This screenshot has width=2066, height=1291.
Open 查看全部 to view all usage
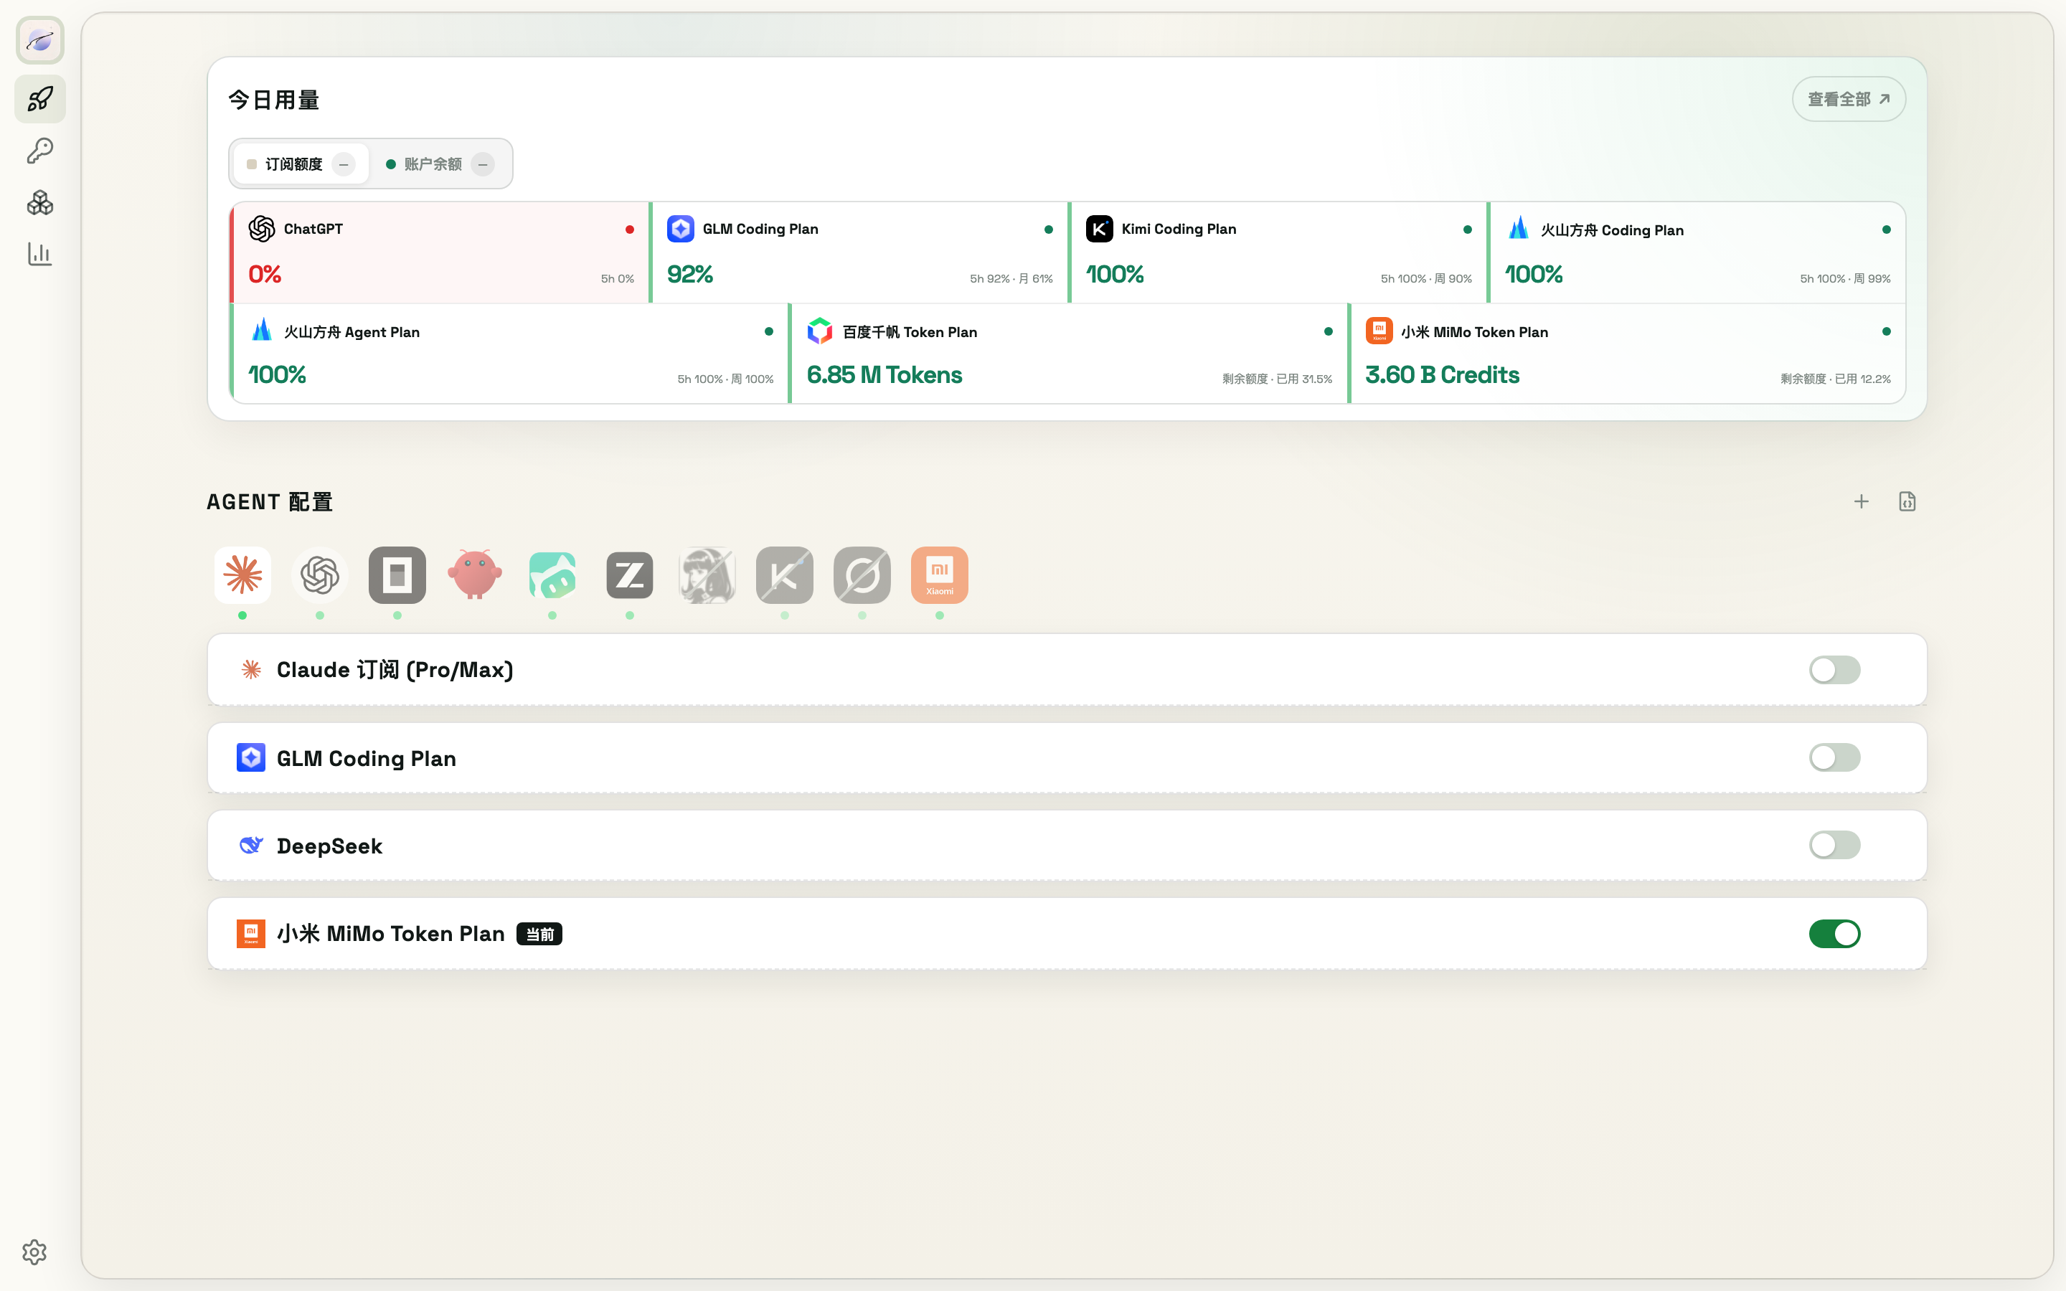point(1849,99)
